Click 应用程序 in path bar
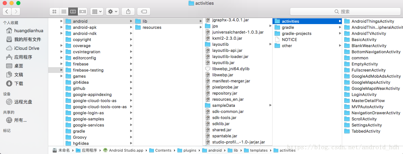403x154 pixels. [86, 150]
